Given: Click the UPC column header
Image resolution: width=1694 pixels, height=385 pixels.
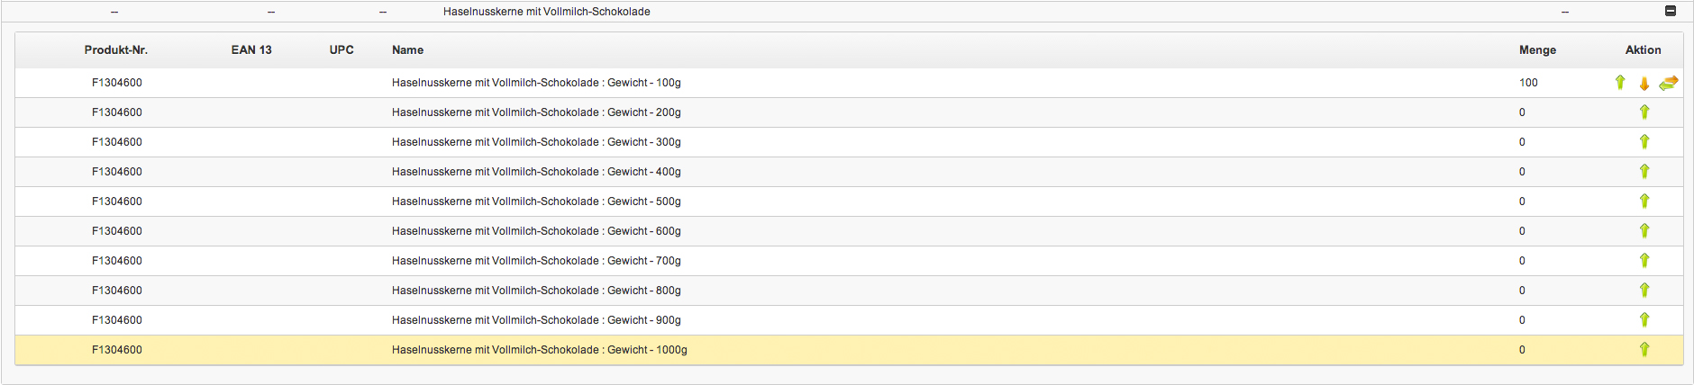Looking at the screenshot, I should 342,50.
